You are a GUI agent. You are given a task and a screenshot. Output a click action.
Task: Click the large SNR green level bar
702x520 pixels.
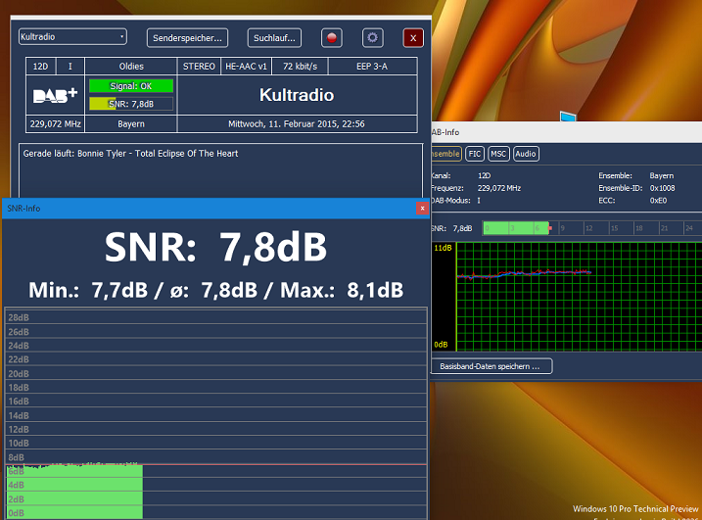tap(74, 492)
